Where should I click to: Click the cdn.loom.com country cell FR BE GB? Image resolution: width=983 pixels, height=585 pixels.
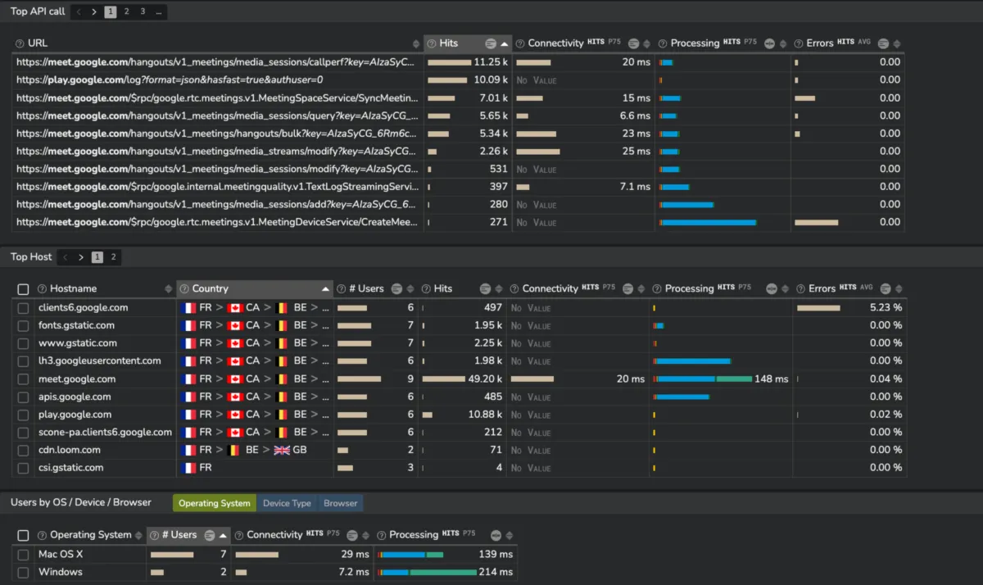(x=255, y=450)
